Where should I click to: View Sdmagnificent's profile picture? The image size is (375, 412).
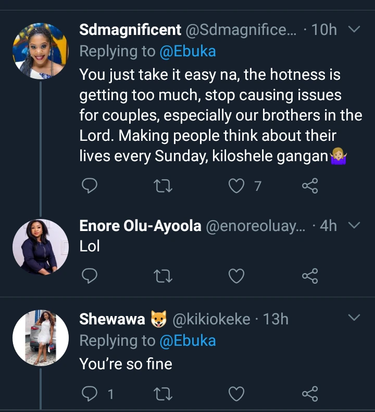[x=40, y=51]
